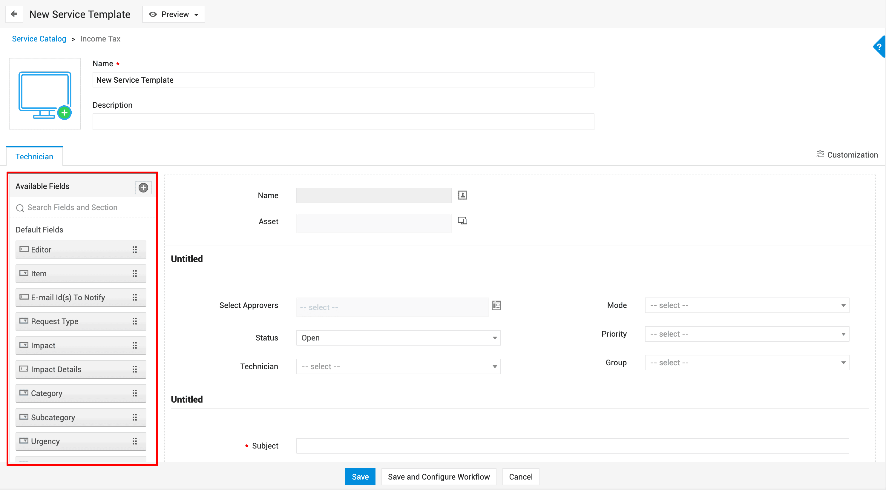This screenshot has width=886, height=490.
Task: Click the Service Catalog breadcrumb link
Action: (x=39, y=39)
